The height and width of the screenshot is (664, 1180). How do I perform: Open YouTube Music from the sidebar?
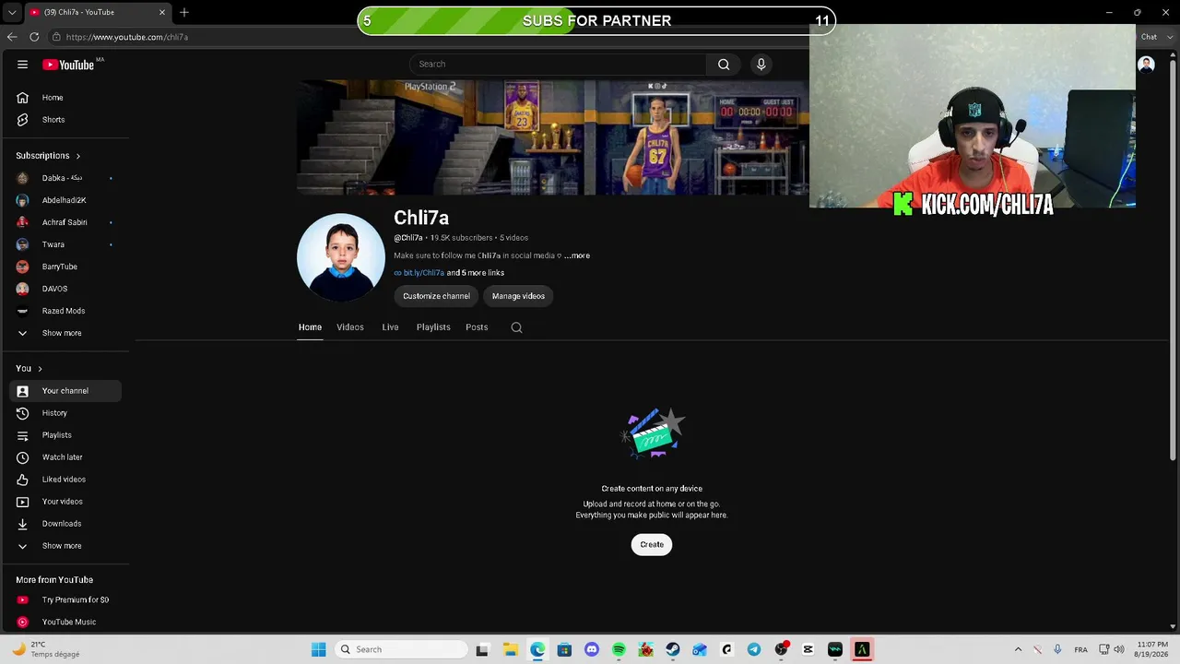(x=65, y=622)
